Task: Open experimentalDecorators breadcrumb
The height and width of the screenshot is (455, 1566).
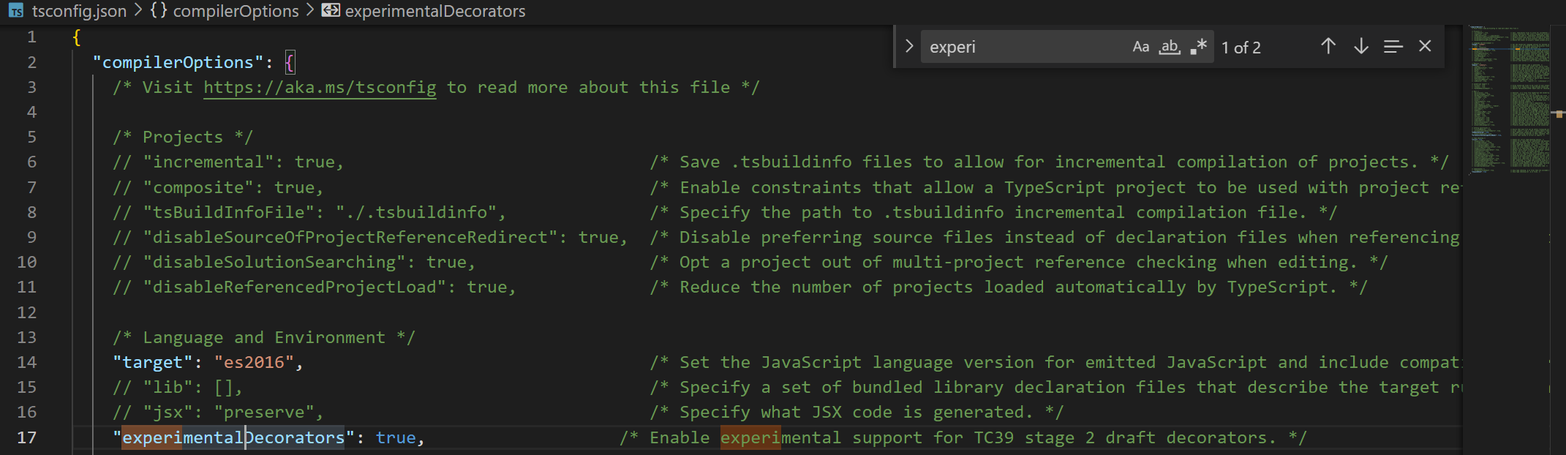Action: 435,11
